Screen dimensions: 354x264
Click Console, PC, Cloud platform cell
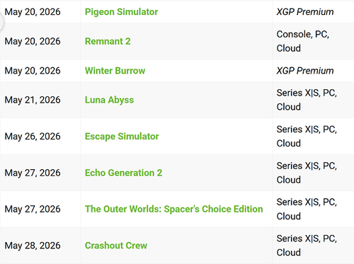tap(313, 41)
